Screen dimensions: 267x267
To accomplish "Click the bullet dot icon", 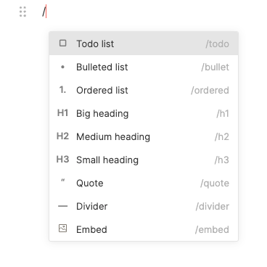I will click(x=62, y=67).
